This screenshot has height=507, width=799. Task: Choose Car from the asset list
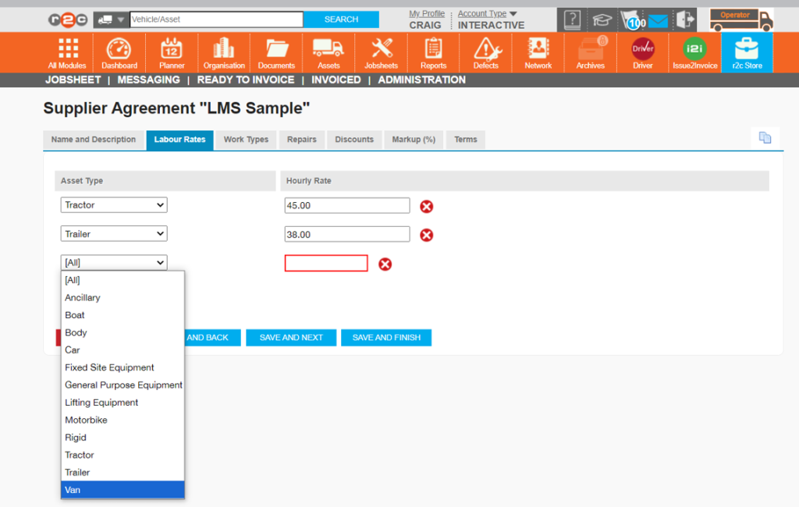pos(123,350)
